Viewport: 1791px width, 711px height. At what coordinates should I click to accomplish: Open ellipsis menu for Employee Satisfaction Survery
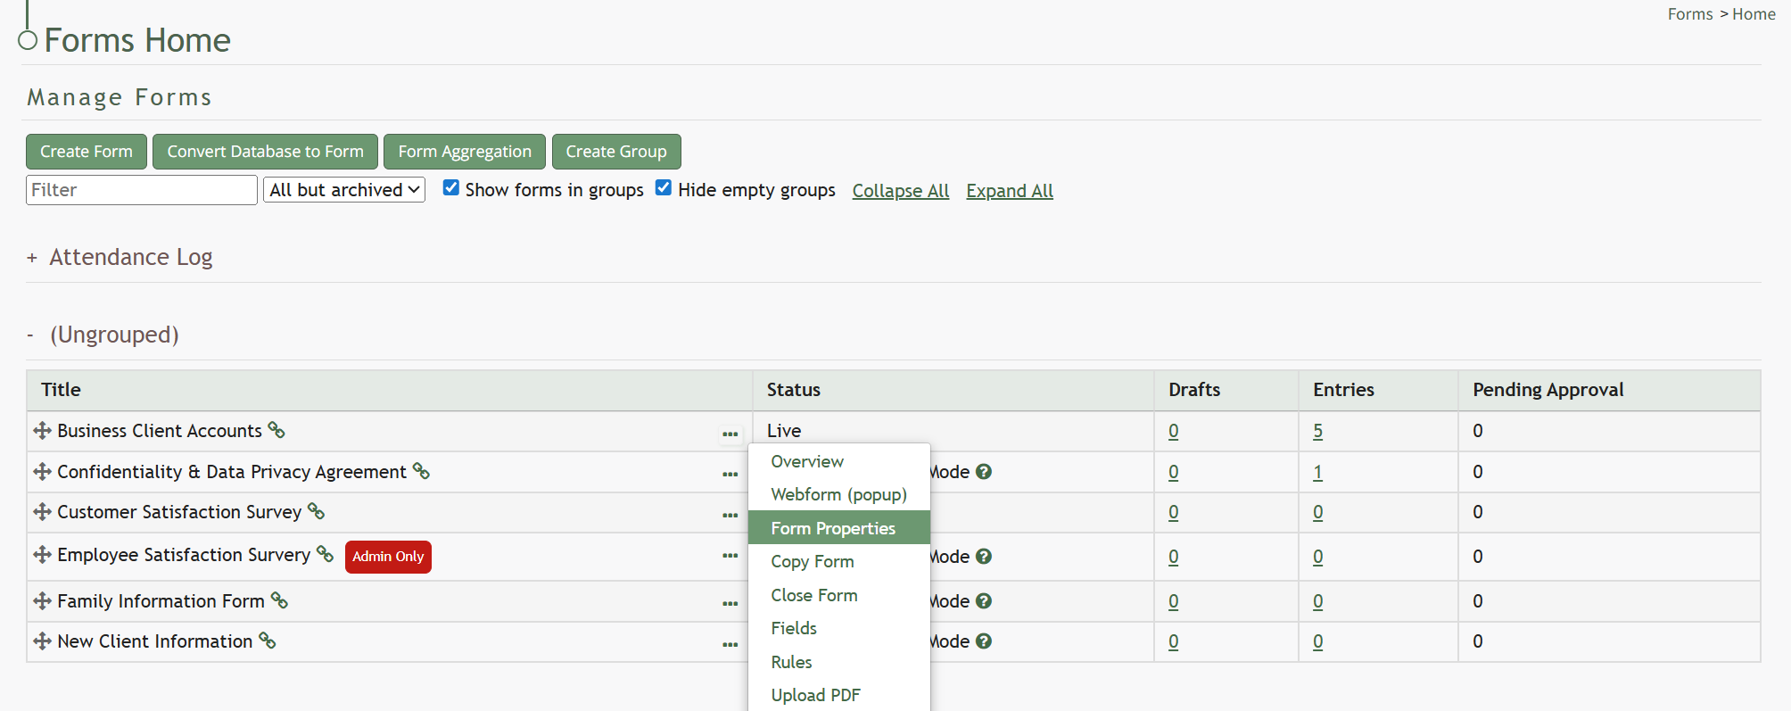(730, 556)
